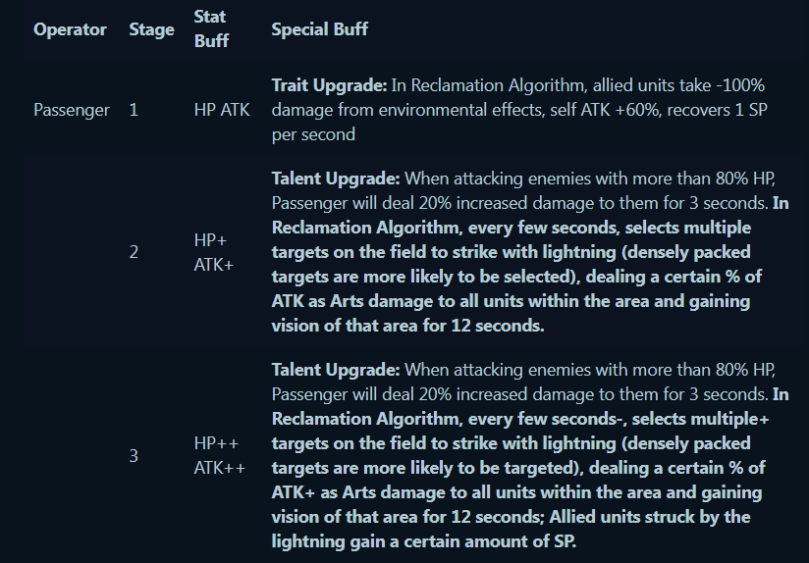This screenshot has width=809, height=563.
Task: Click the Special Buff column header
Action: [x=319, y=29]
